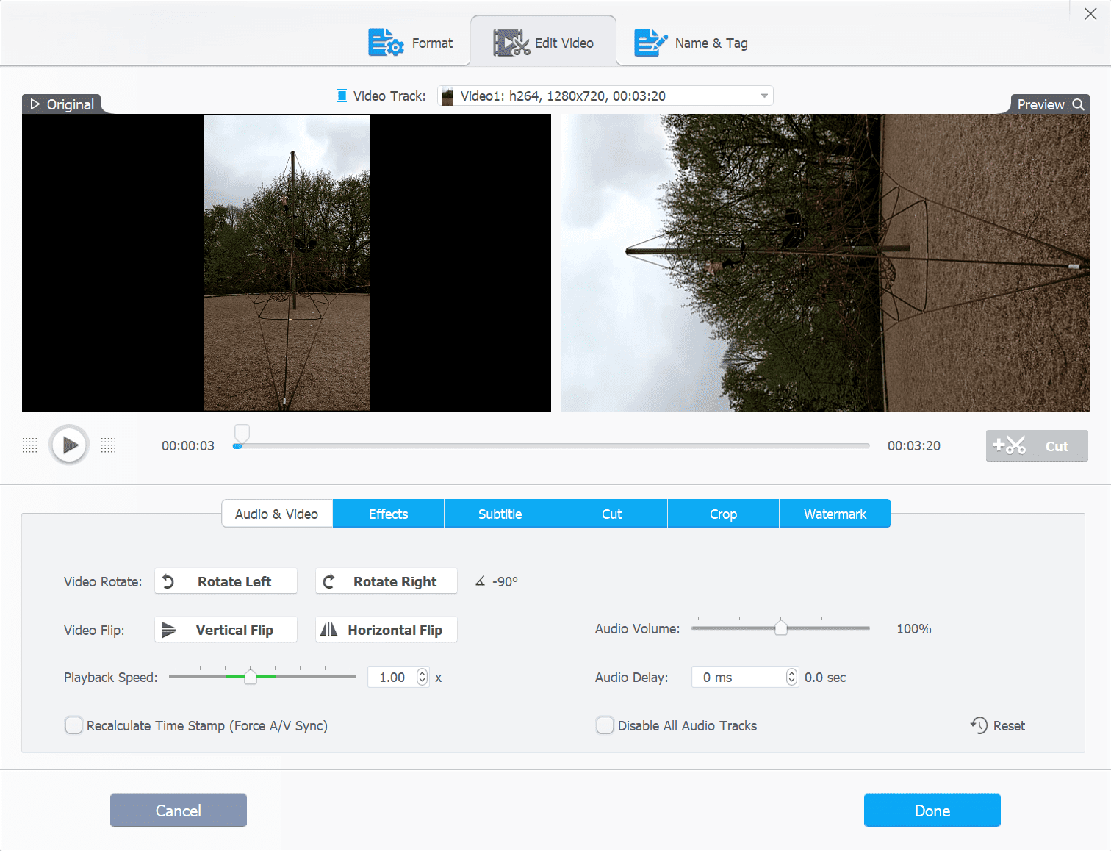Open the Cut tab
1111x851 pixels.
[x=611, y=514]
